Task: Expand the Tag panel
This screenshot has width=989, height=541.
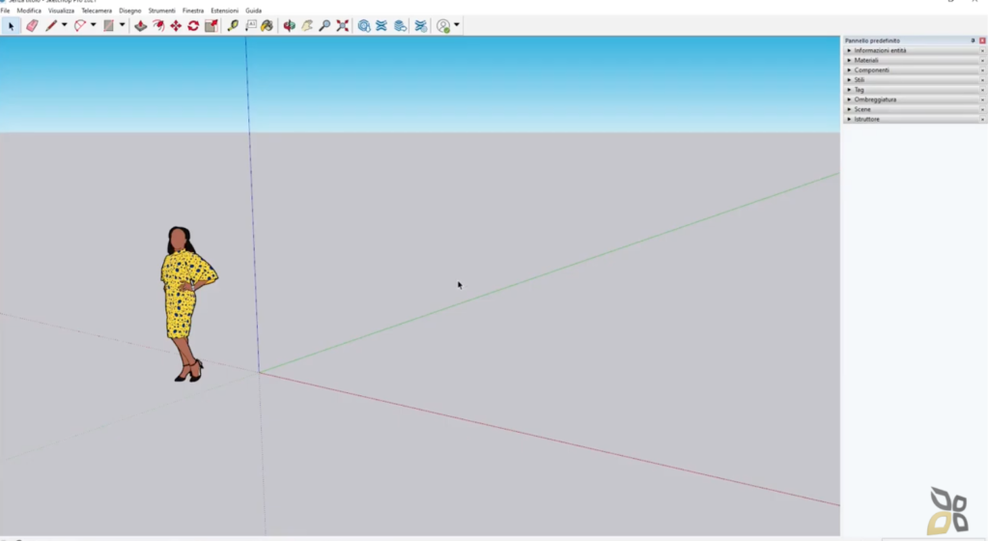Action: point(849,90)
